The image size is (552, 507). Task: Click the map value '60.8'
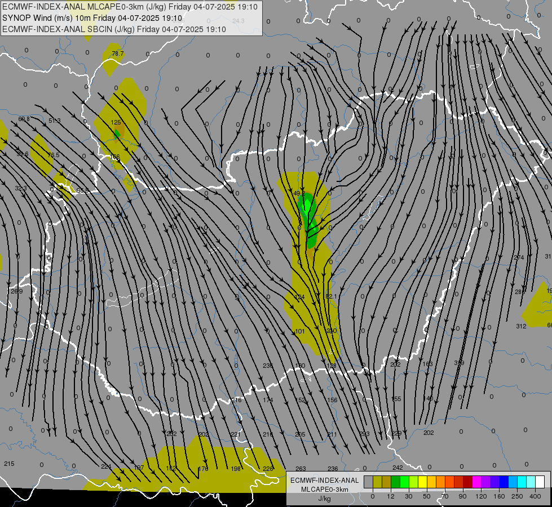24,119
